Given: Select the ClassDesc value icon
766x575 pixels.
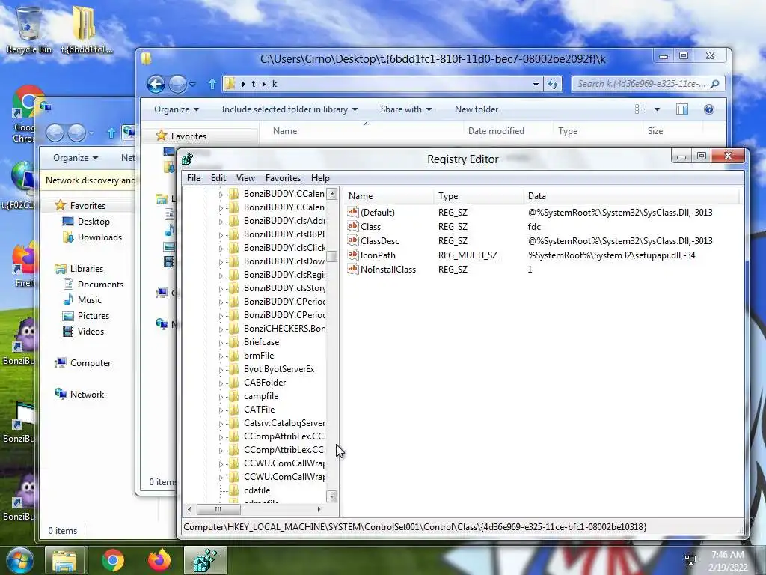Looking at the screenshot, I should coord(353,240).
